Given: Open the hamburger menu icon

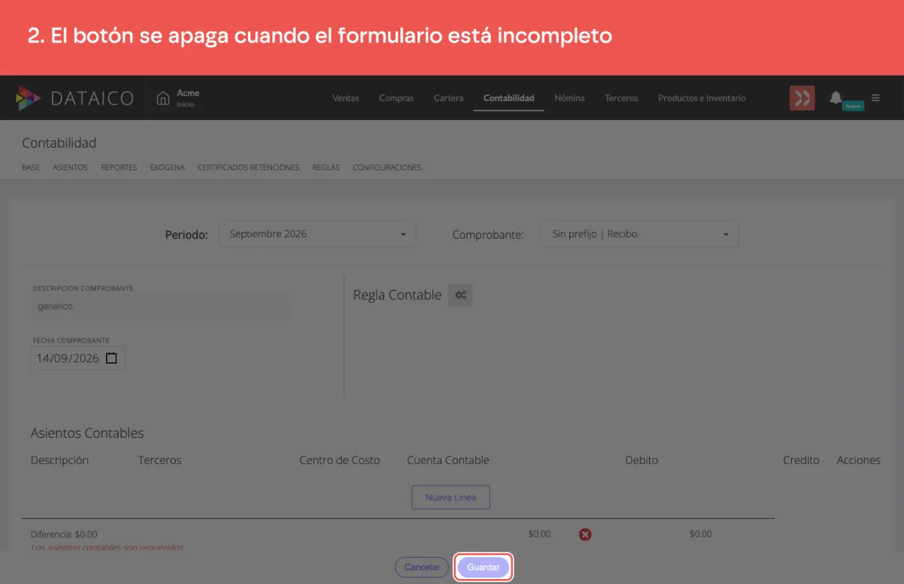Looking at the screenshot, I should click(x=876, y=97).
